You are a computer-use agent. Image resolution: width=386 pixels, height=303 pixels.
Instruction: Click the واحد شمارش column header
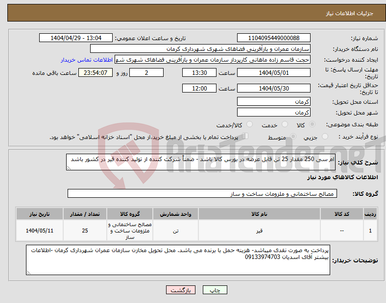click(x=175, y=214)
